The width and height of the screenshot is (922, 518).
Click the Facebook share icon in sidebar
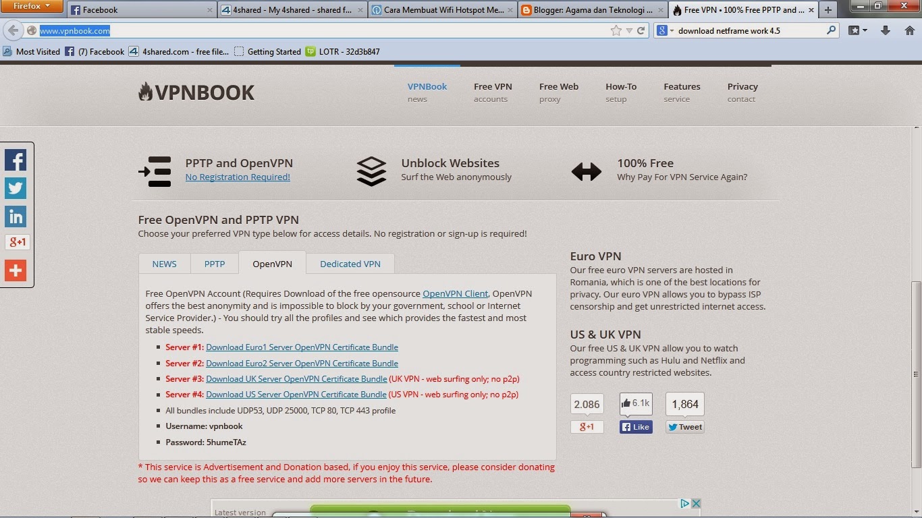[x=16, y=160]
